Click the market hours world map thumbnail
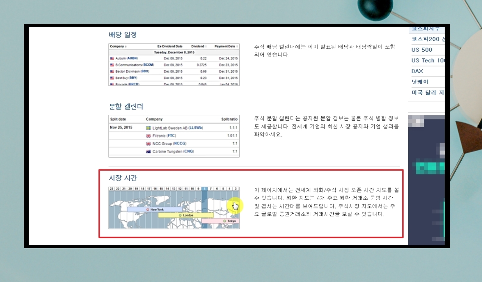This screenshot has width=482, height=282. tap(174, 208)
